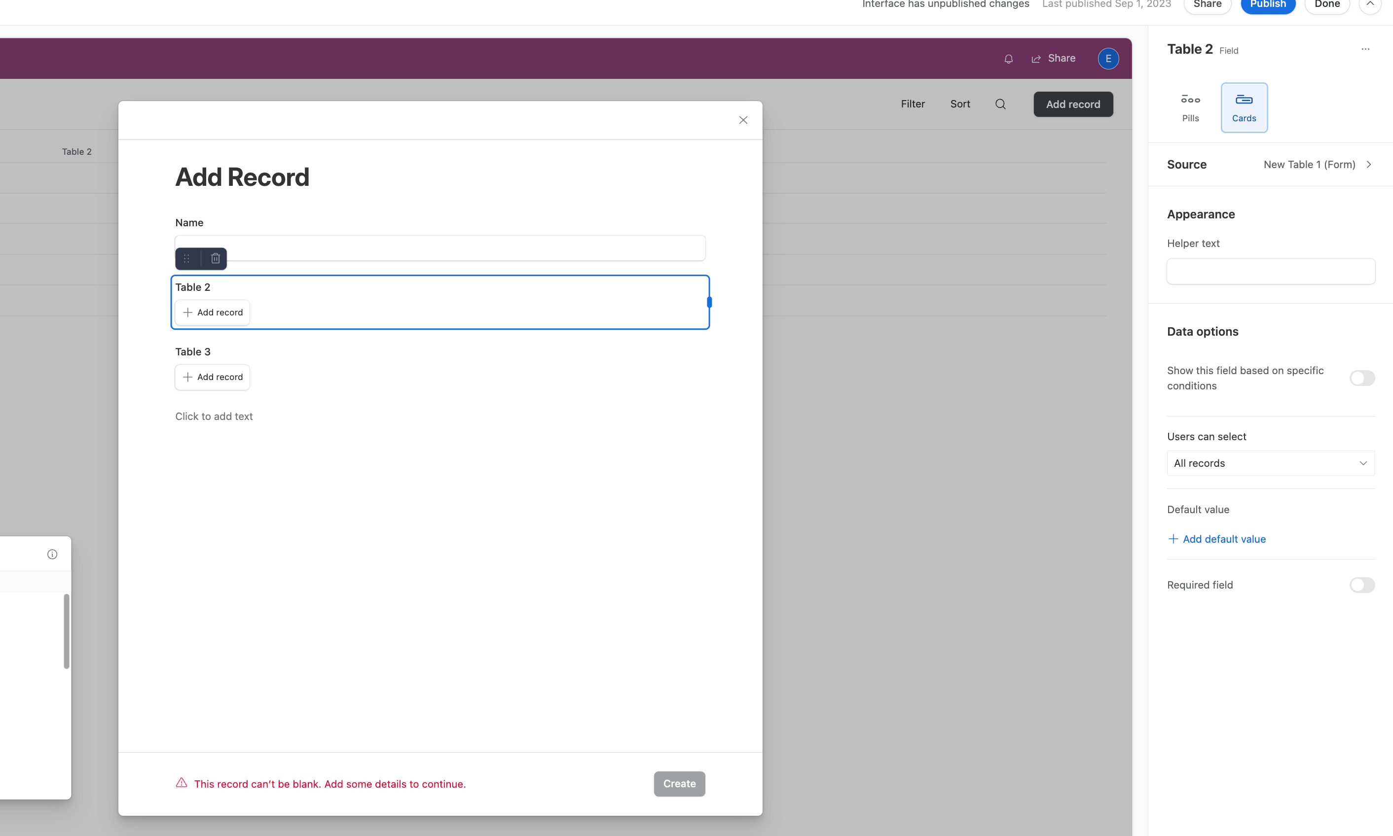Open the Sort option

(960, 104)
